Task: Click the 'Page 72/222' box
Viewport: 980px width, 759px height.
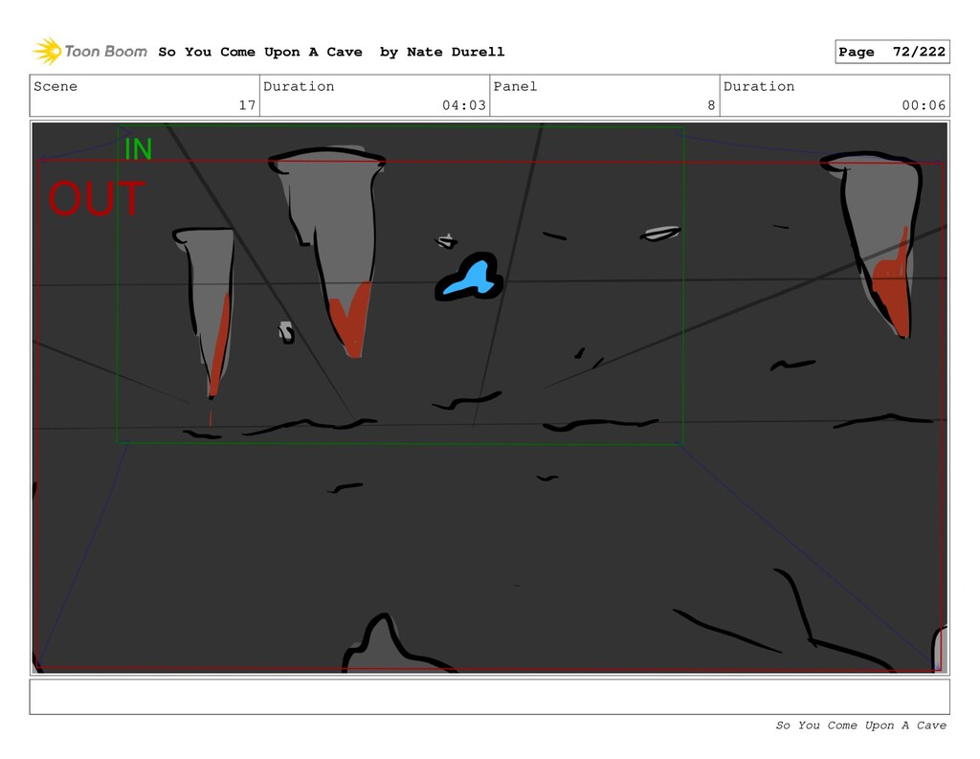Action: click(x=892, y=52)
